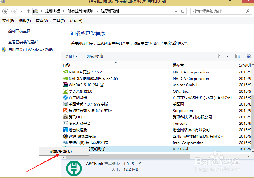Open the 文件(F) menu
This screenshot has width=254, height=178.
(x=8, y=21)
